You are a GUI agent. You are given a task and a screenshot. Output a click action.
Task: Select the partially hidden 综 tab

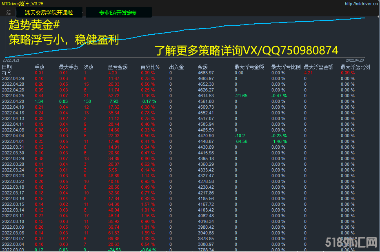coord(9,13)
